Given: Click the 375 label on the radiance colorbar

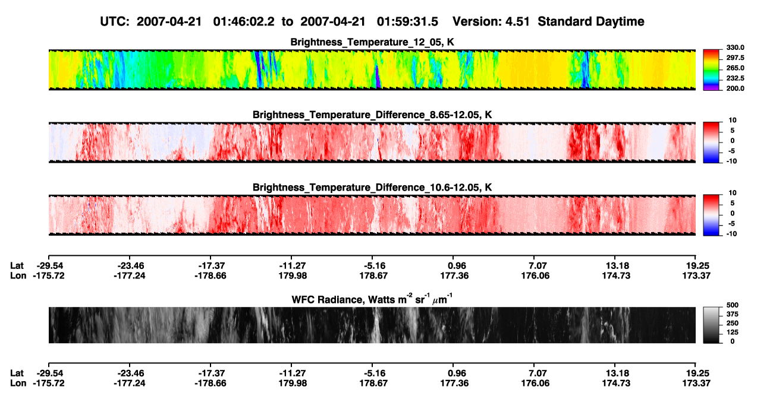Looking at the screenshot, I should click(x=732, y=314).
